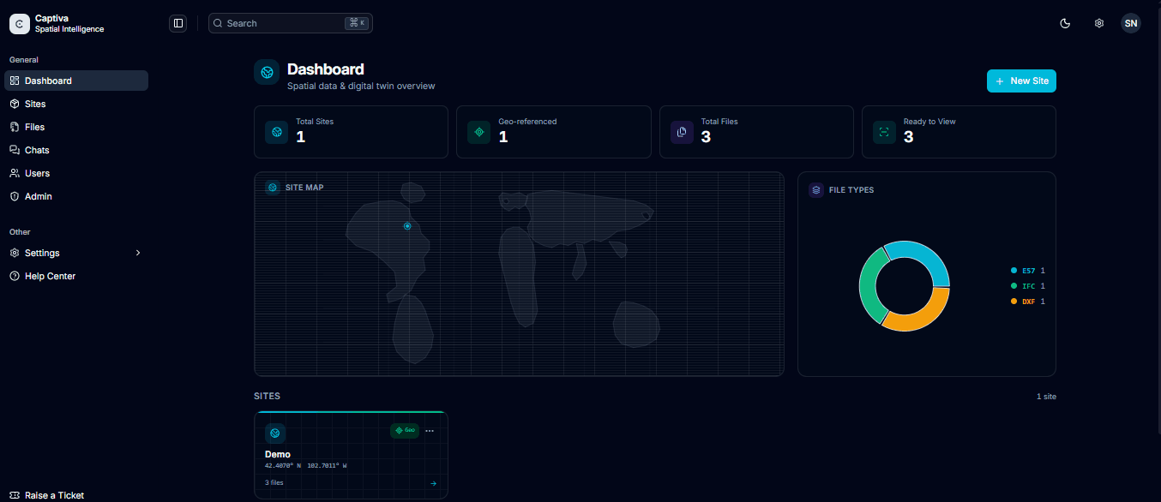The width and height of the screenshot is (1161, 502).
Task: Switch theme with the moon icon
Action: (x=1065, y=23)
